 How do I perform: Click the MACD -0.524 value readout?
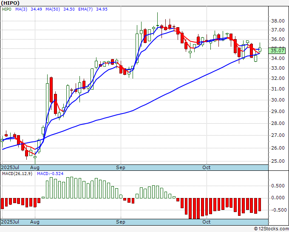pyautogui.click(x=50, y=174)
